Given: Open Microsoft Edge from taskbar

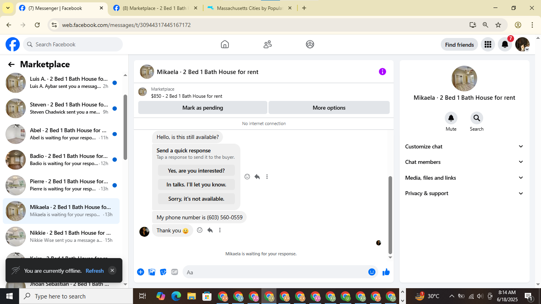Looking at the screenshot, I should point(176,296).
